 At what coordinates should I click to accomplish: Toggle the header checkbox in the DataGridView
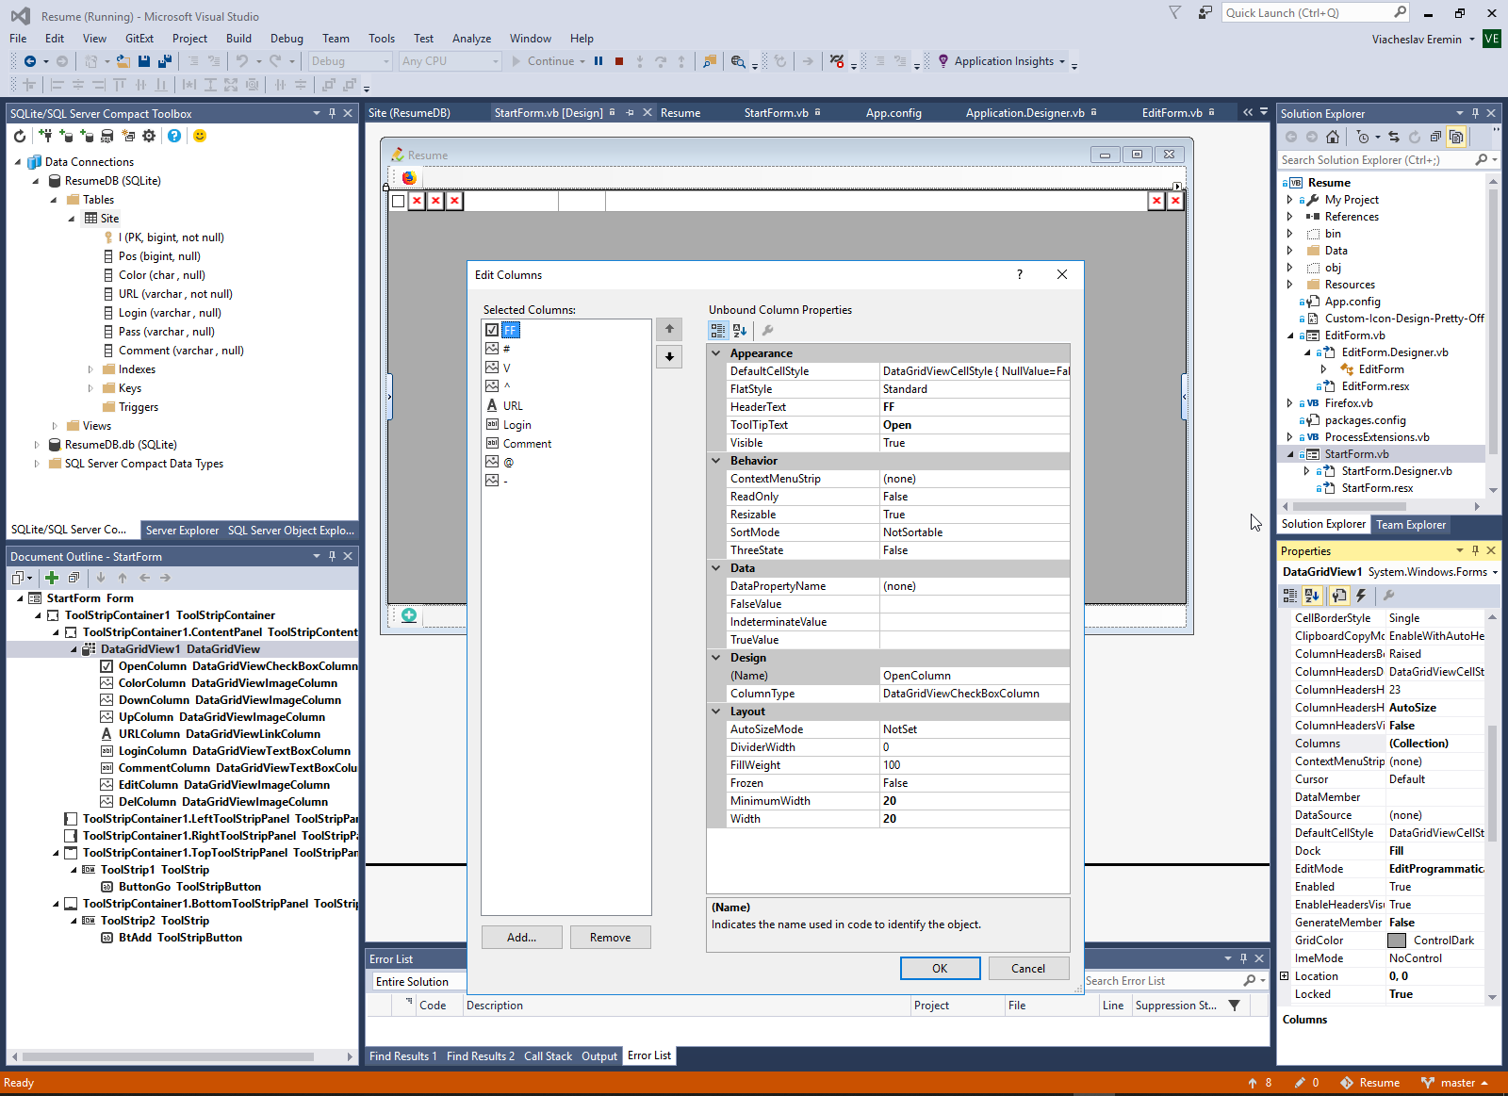pyautogui.click(x=398, y=201)
